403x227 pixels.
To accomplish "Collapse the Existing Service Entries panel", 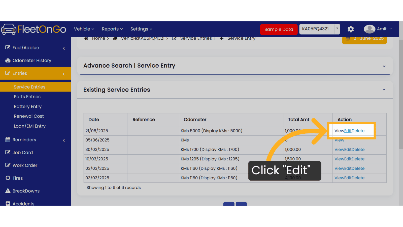I will pyautogui.click(x=384, y=90).
